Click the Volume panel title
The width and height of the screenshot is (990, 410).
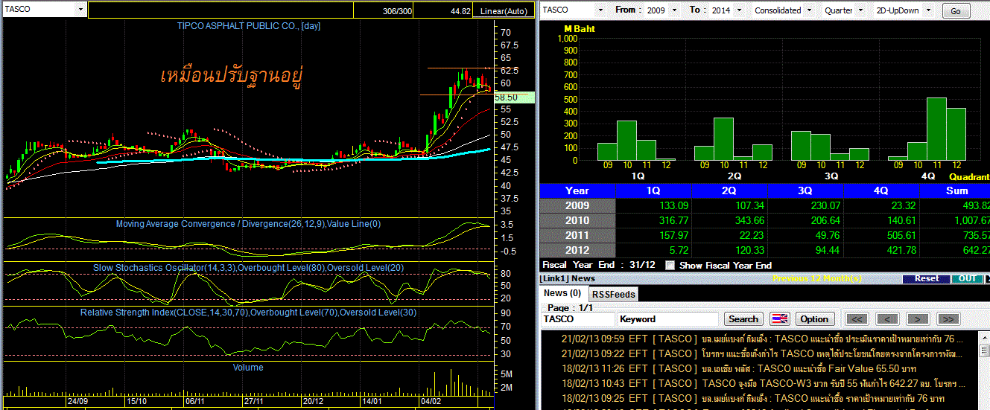(248, 367)
